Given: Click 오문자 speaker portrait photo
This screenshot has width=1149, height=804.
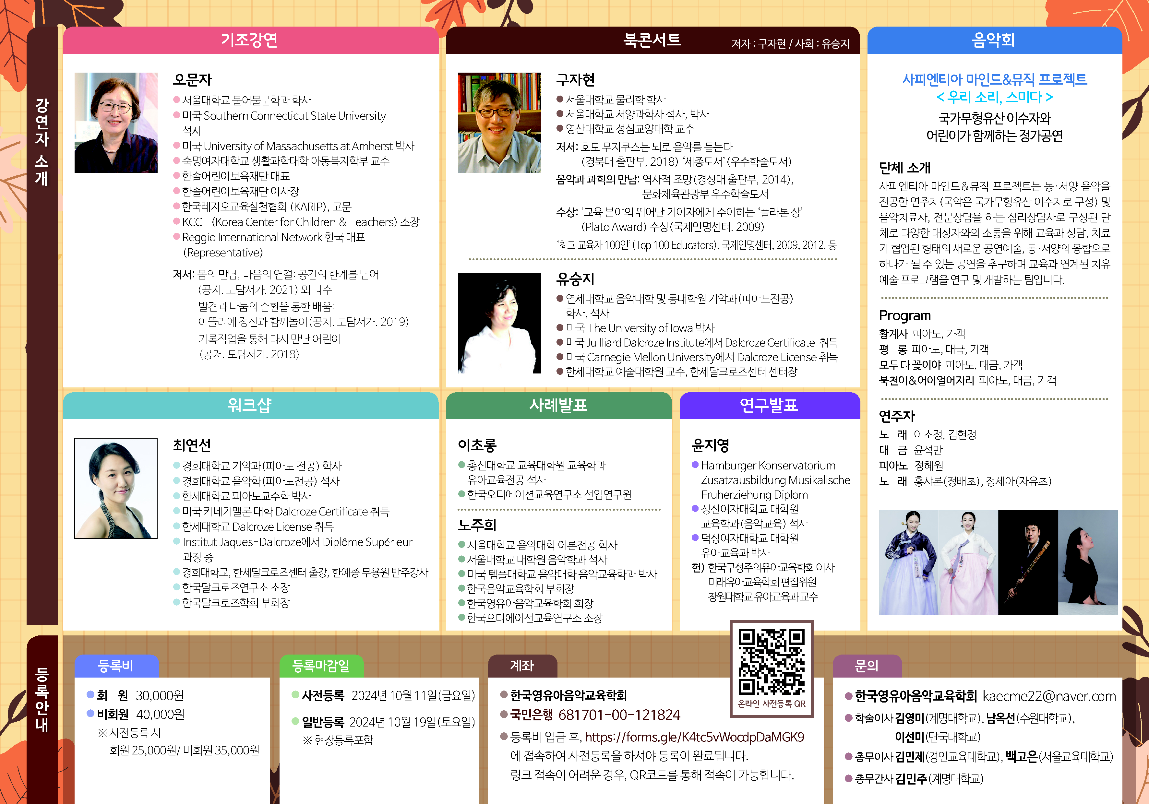Looking at the screenshot, I should coord(115,123).
